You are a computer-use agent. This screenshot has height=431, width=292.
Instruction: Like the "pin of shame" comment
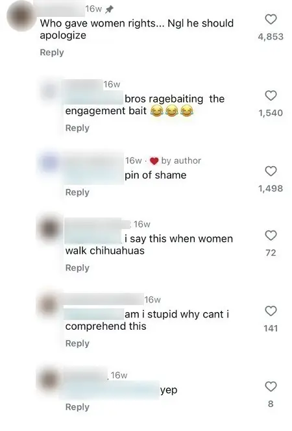click(271, 171)
